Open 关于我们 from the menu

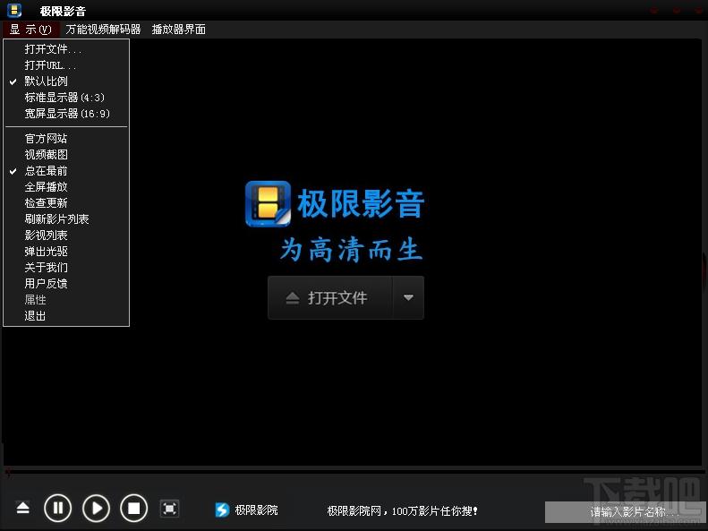click(66, 268)
